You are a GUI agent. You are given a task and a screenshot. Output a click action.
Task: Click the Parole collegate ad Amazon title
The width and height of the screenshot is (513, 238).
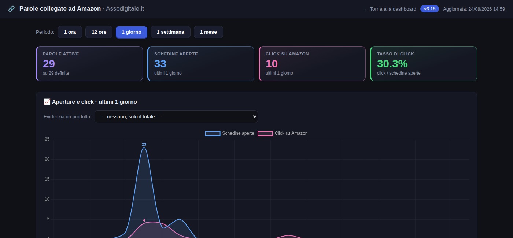pyautogui.click(x=60, y=8)
